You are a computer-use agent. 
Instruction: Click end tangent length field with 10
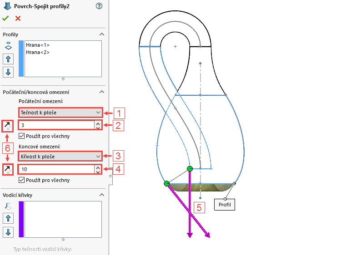[56, 169]
